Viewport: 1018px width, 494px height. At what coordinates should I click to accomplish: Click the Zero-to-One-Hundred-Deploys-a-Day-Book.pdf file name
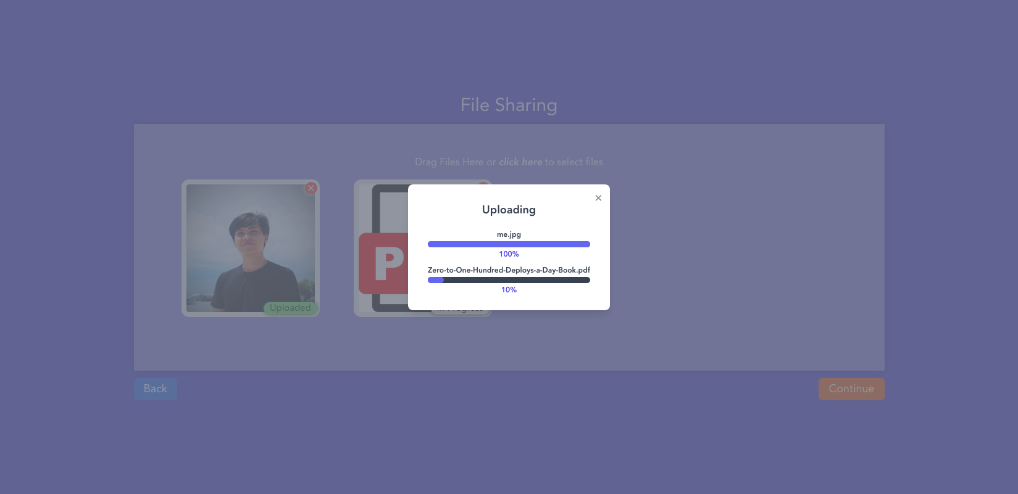point(509,270)
